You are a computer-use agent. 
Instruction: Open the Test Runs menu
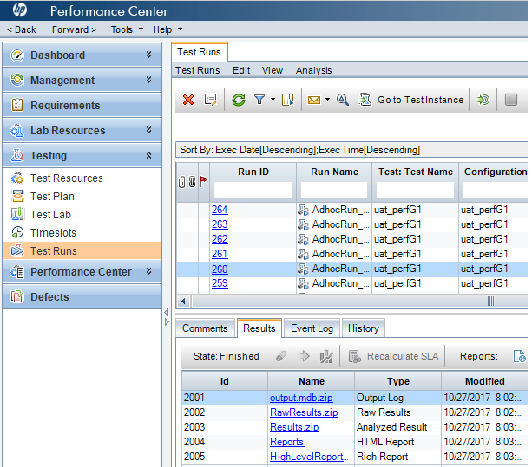point(198,70)
